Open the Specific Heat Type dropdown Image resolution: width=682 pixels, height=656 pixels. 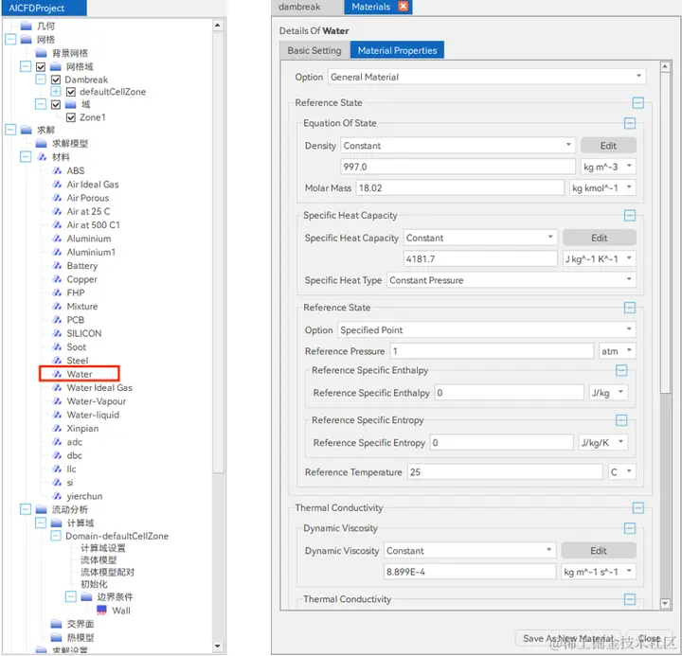point(511,280)
